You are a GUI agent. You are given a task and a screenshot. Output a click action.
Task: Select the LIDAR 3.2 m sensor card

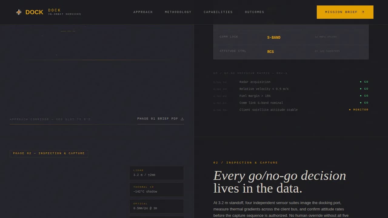[x=157, y=173]
